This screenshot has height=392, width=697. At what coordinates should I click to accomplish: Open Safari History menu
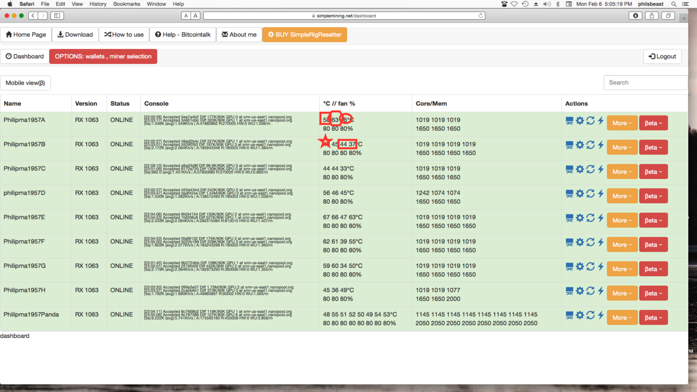pyautogui.click(x=98, y=4)
